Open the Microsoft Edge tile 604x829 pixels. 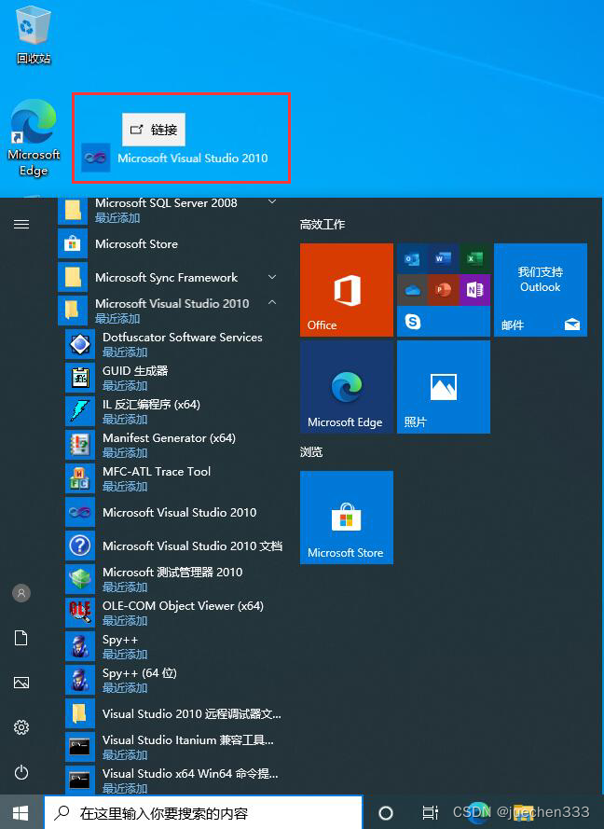click(x=347, y=387)
